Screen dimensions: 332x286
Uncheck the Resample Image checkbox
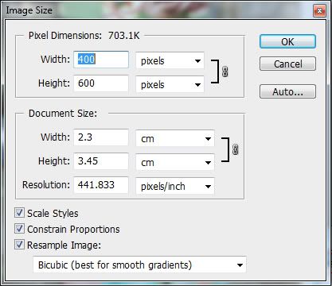[x=19, y=245]
